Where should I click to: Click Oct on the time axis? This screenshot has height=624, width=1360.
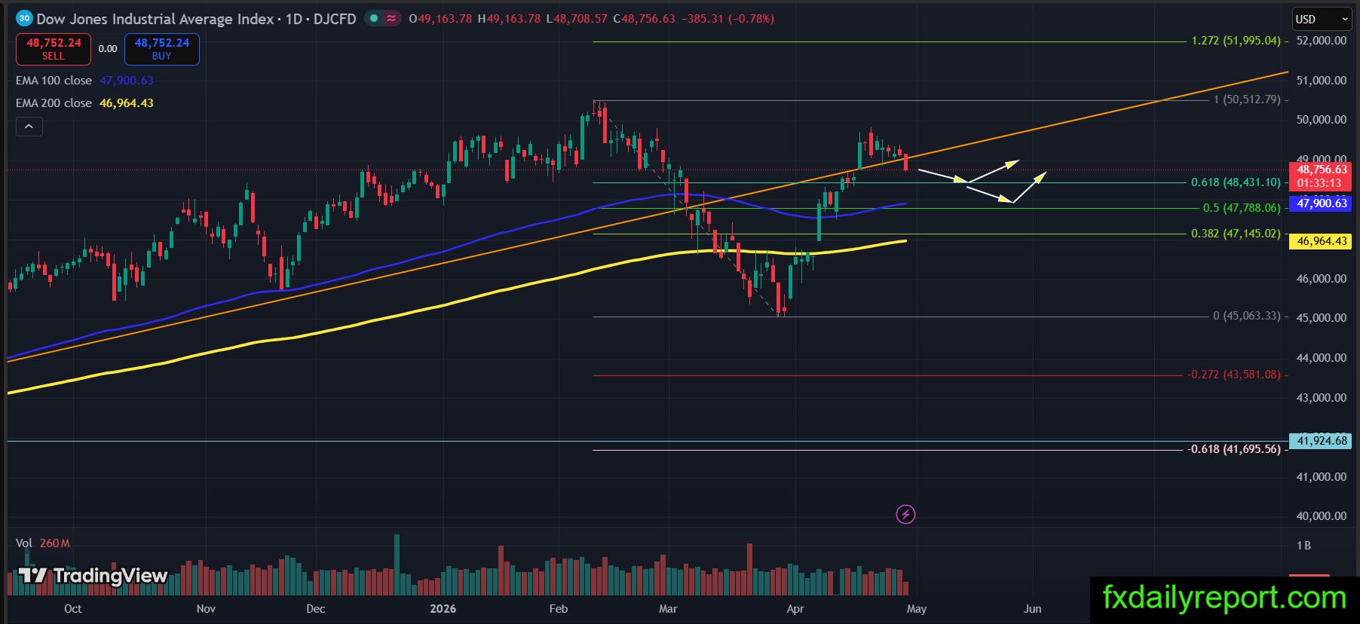click(x=73, y=608)
